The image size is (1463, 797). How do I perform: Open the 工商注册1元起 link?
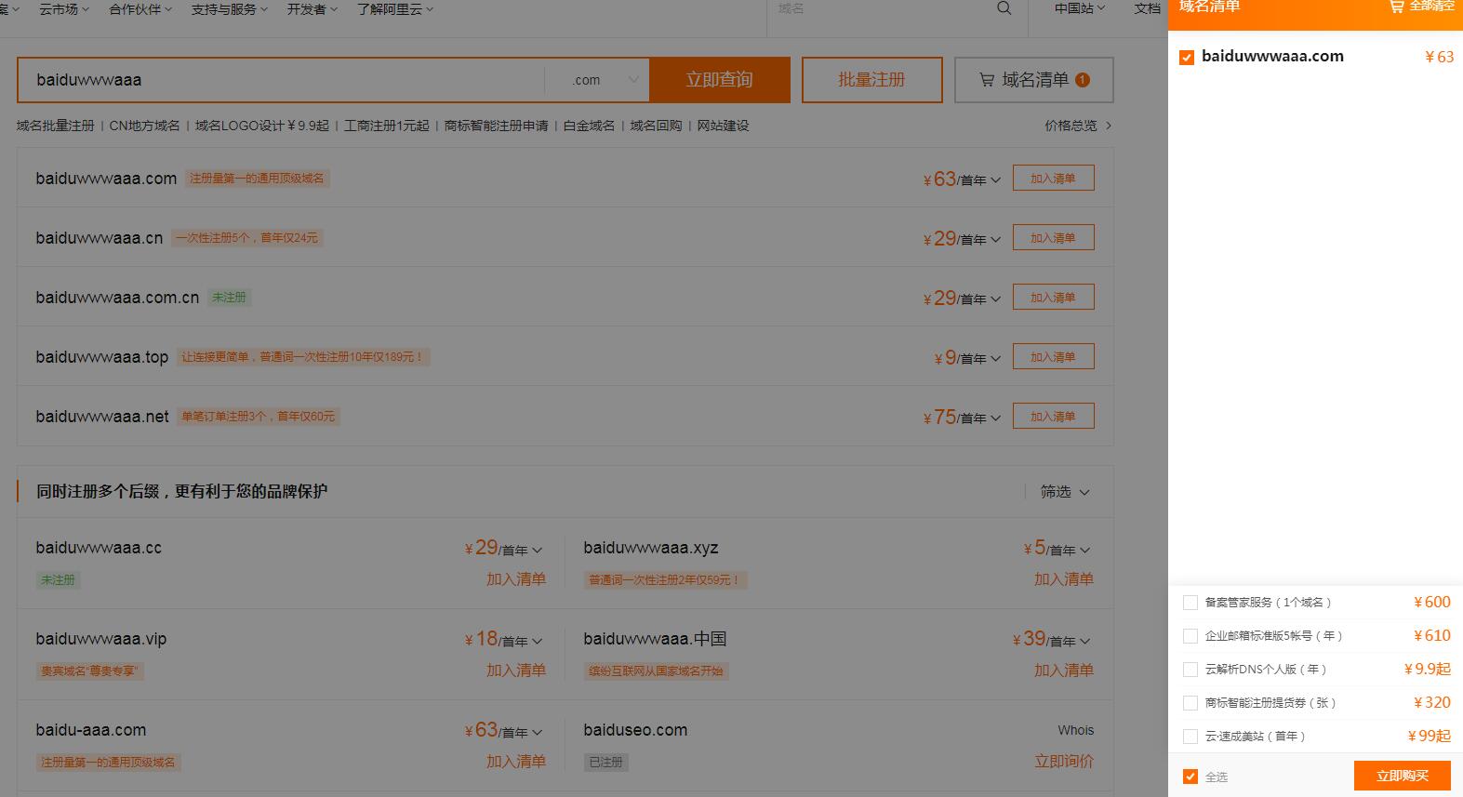386,126
